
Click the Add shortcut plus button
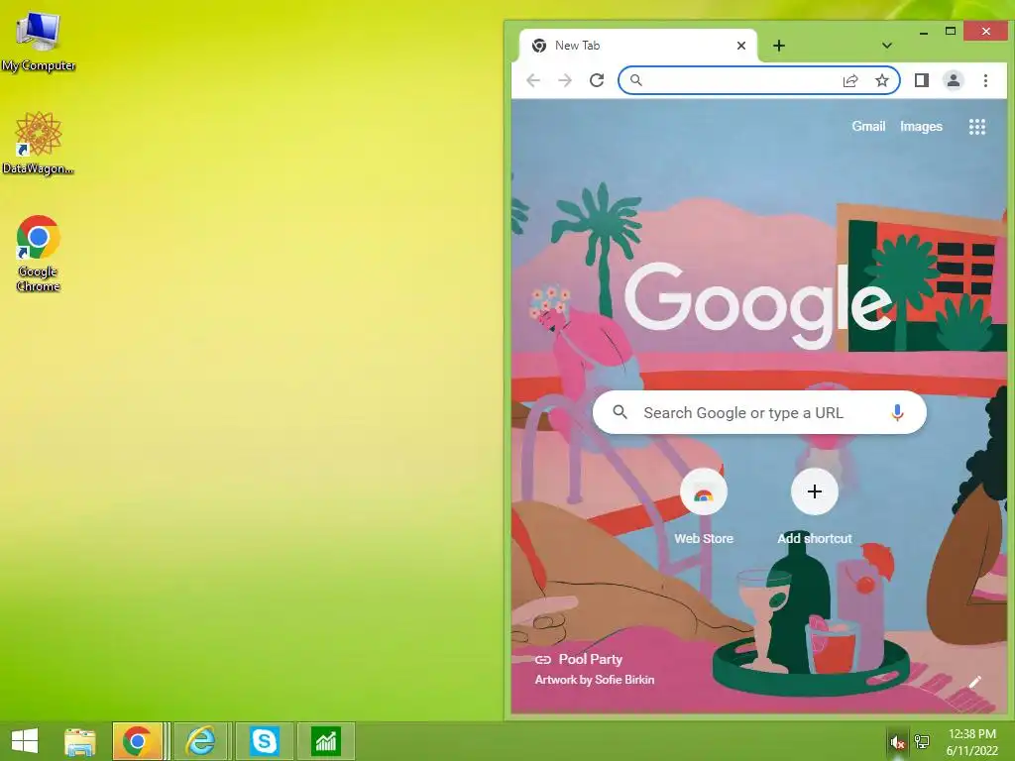(x=815, y=491)
